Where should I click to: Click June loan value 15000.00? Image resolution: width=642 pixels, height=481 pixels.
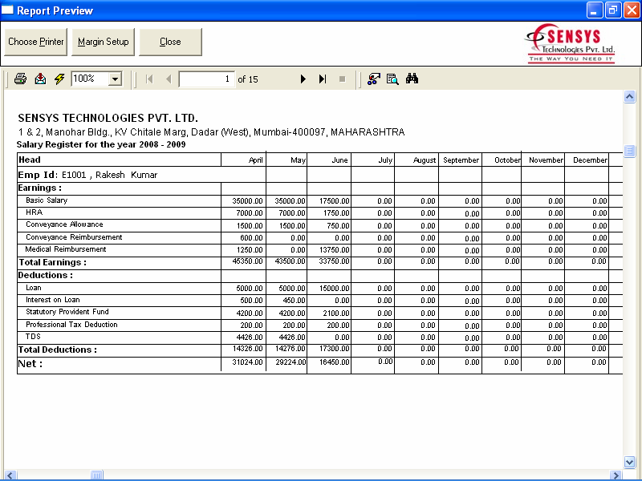[334, 289]
